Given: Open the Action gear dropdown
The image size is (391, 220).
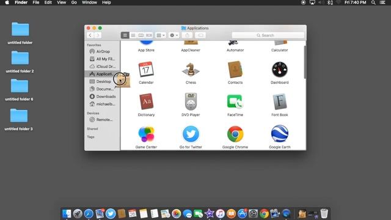Looking at the screenshot, I should pos(174,35).
